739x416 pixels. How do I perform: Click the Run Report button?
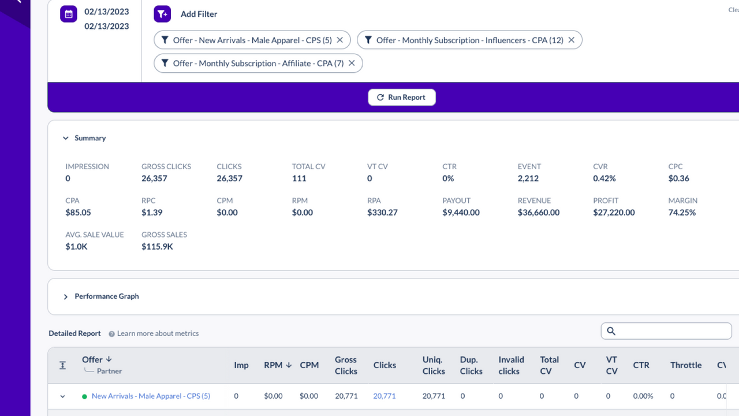click(x=401, y=97)
